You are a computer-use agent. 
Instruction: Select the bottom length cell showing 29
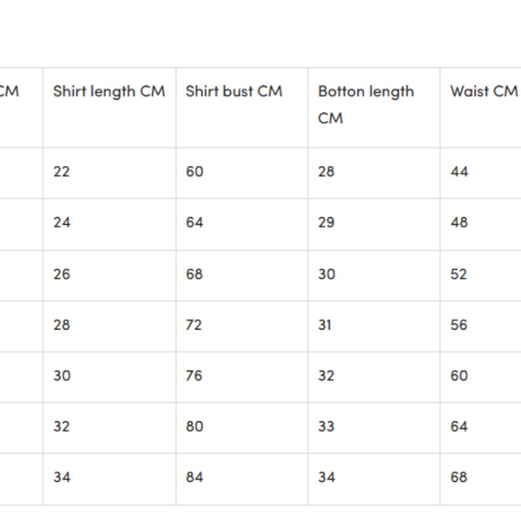326,222
